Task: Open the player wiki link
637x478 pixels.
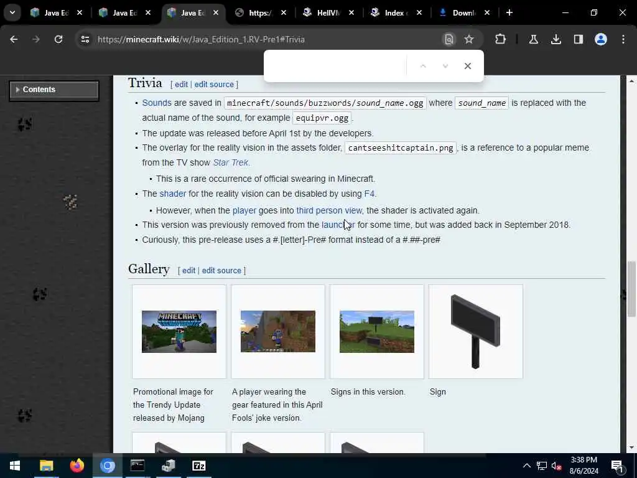Action: tap(244, 210)
